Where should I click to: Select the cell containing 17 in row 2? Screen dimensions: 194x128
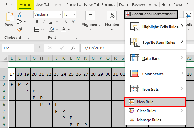12,74
